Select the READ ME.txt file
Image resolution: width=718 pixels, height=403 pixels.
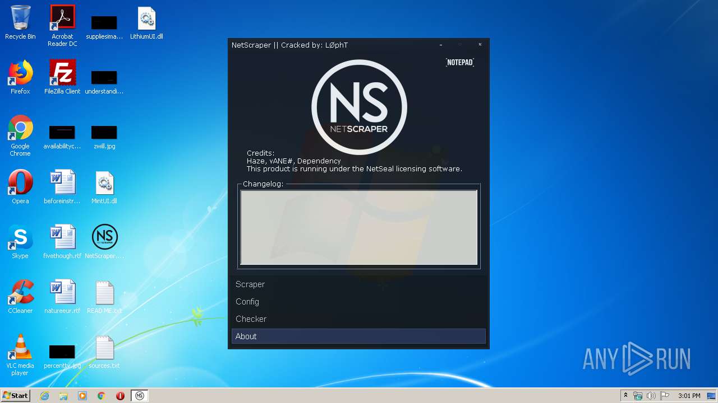(104, 297)
